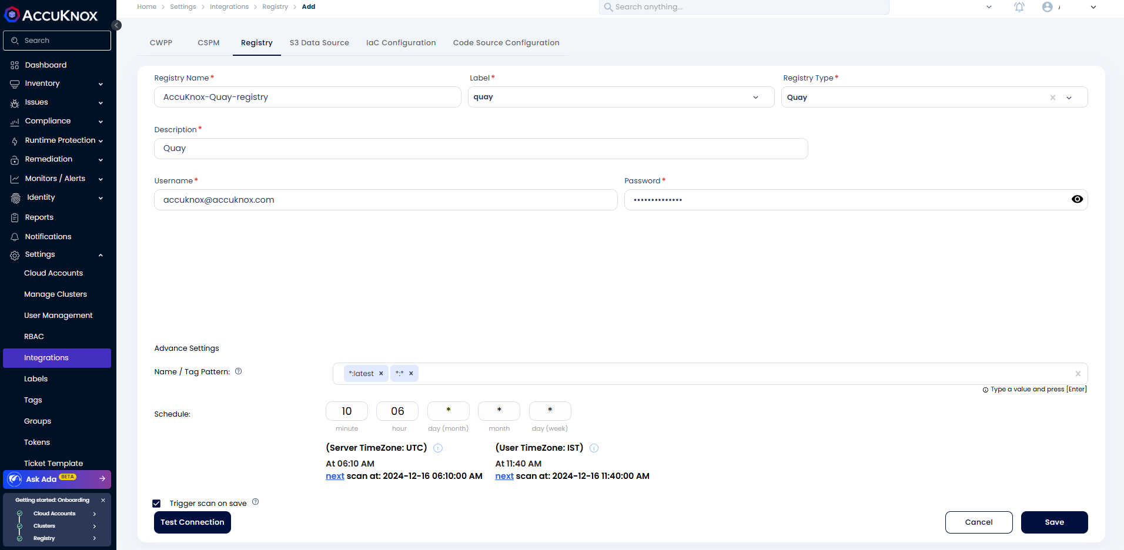The height and width of the screenshot is (550, 1124).
Task: Click the Compliance chart icon
Action: (15, 122)
